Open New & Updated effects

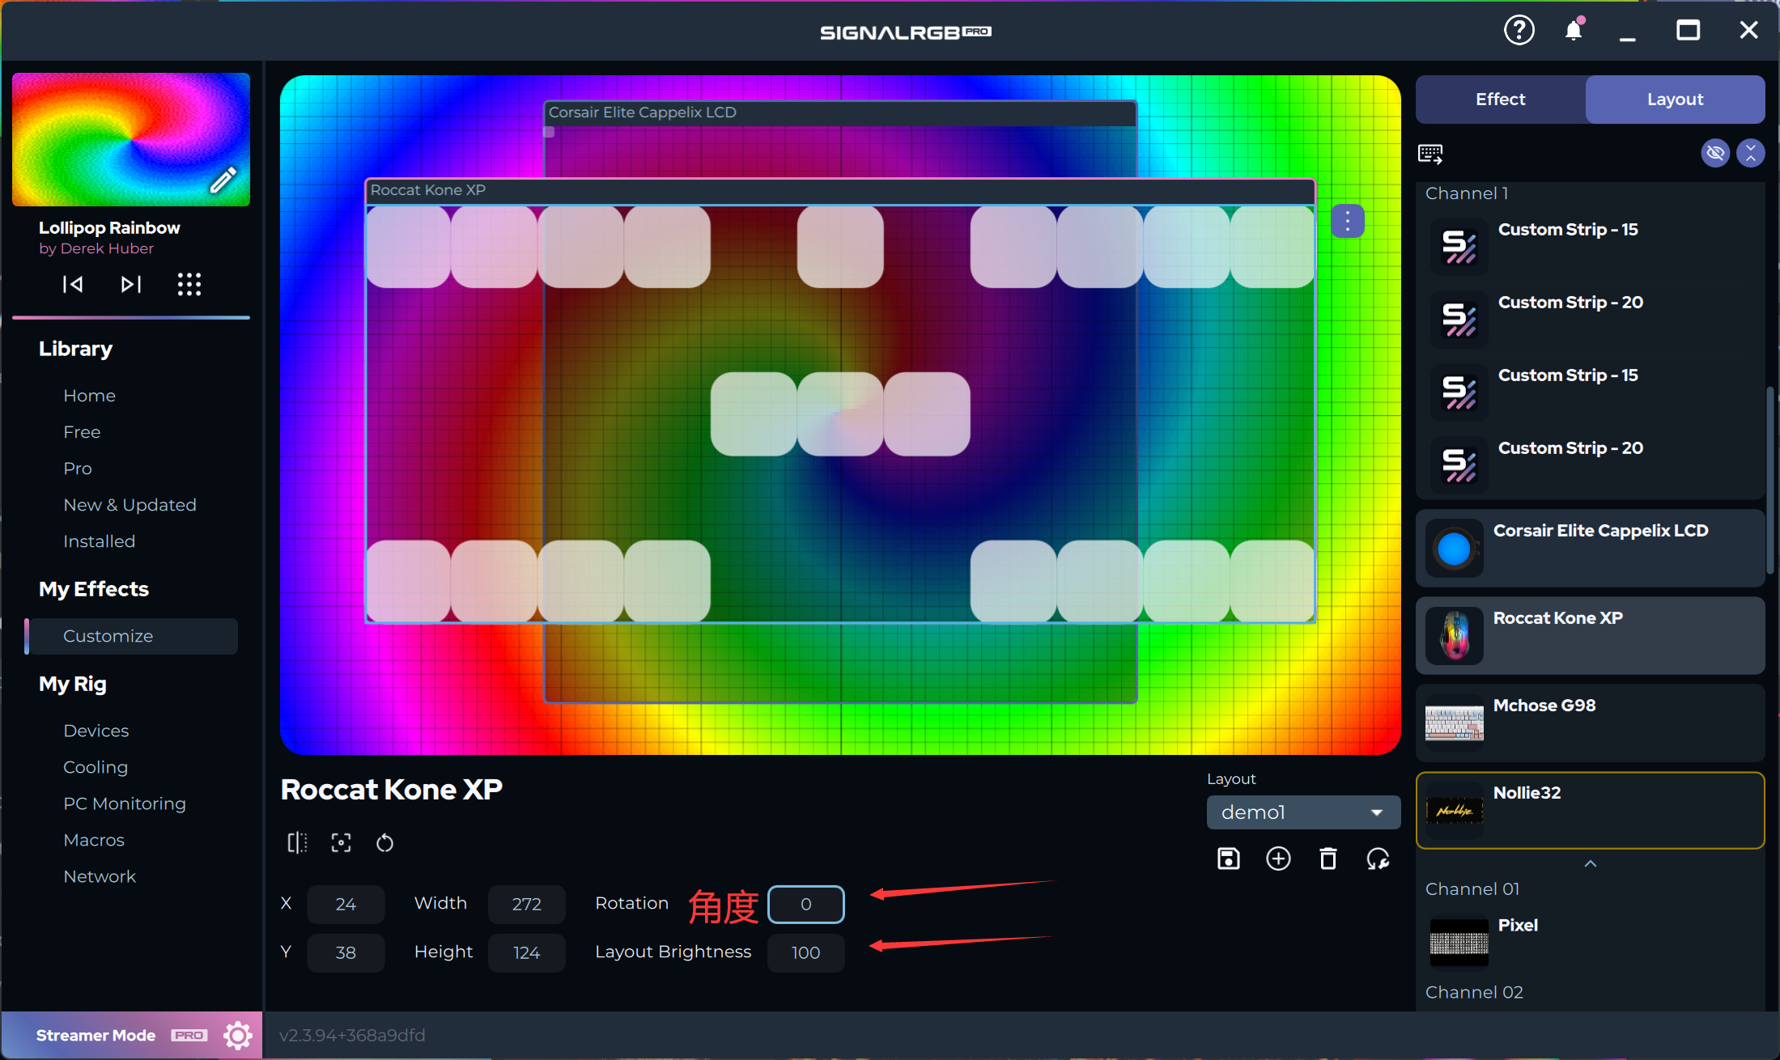[130, 505]
